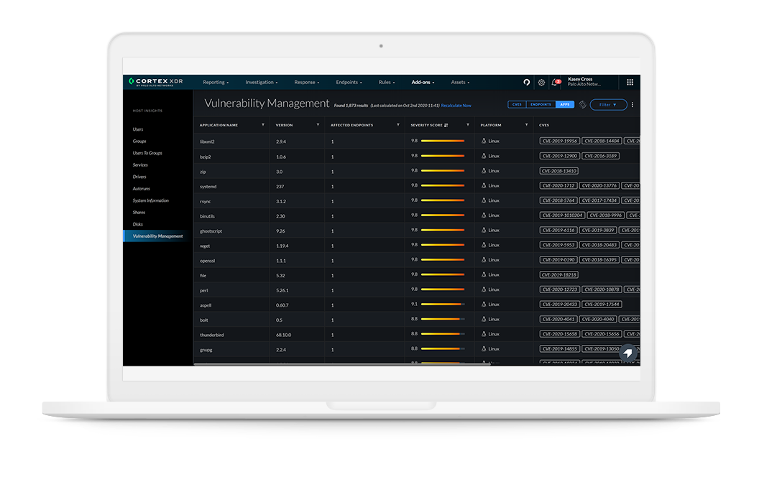Click the refresh icon beside the view switcher
Image resolution: width=777 pixels, height=477 pixels.
pos(583,104)
